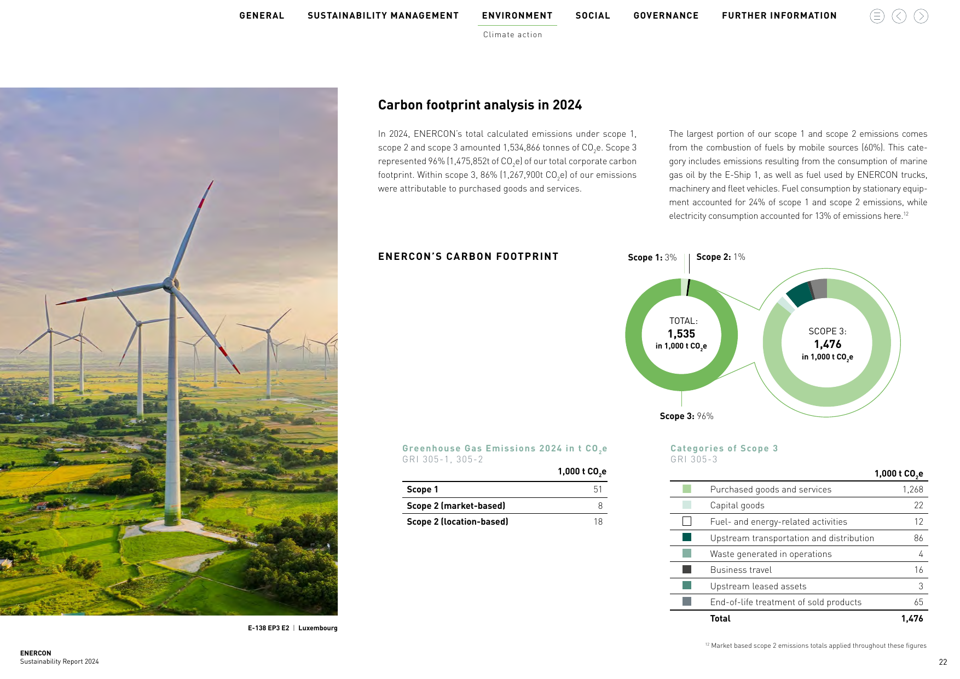Viewport: 960px width, 679px height.
Task: Click the Carbon footprint analysis in 2024 heading
Action: (480, 105)
